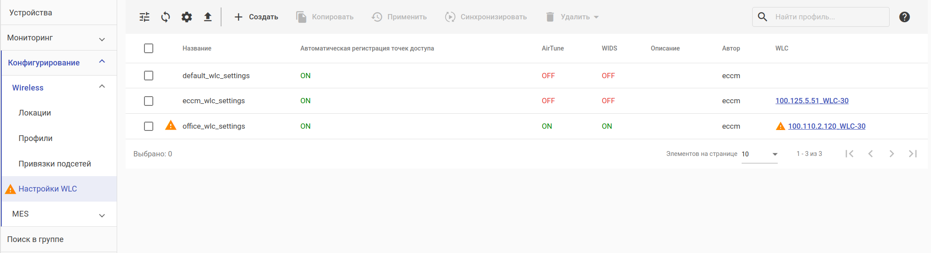Go to the next page arrow
This screenshot has height=253, width=931.
891,154
